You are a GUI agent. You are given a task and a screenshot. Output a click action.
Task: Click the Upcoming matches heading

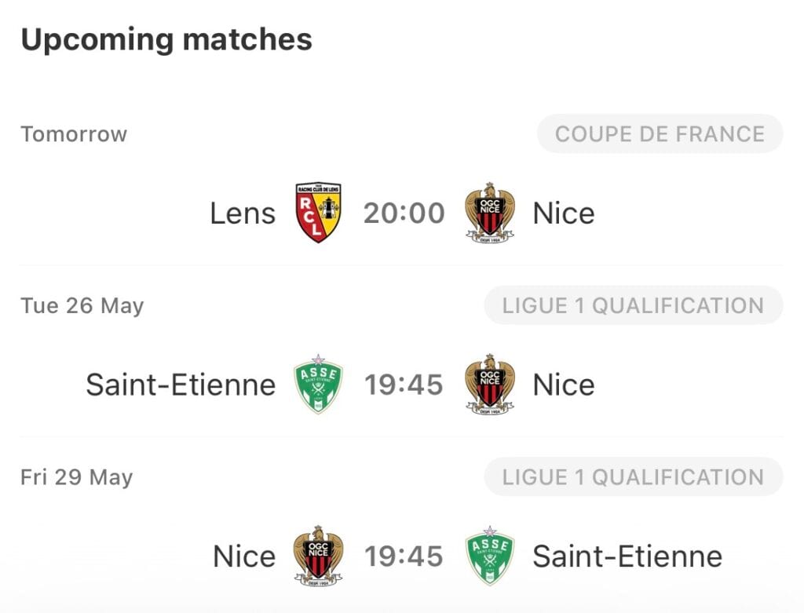(x=166, y=40)
